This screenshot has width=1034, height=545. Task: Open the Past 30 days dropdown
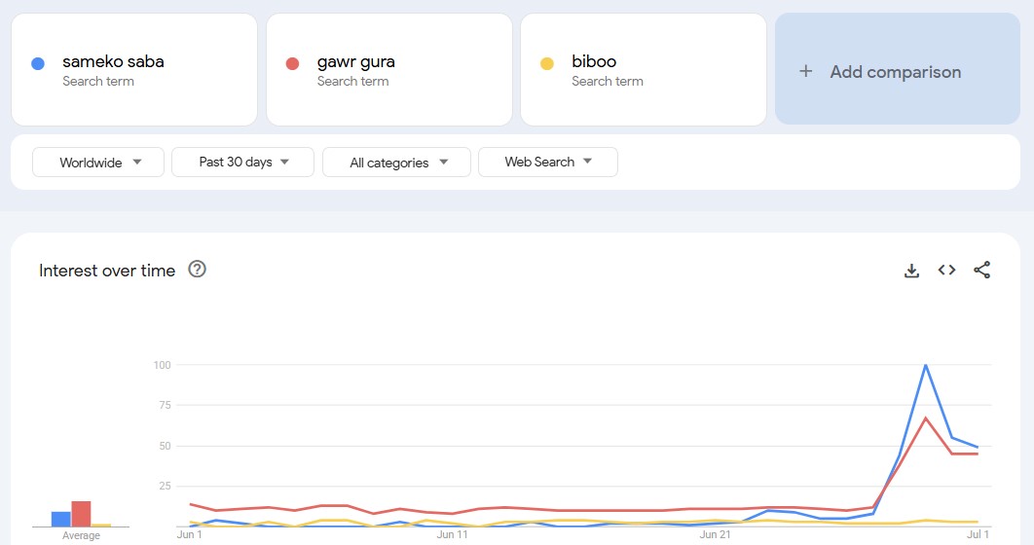(x=242, y=163)
